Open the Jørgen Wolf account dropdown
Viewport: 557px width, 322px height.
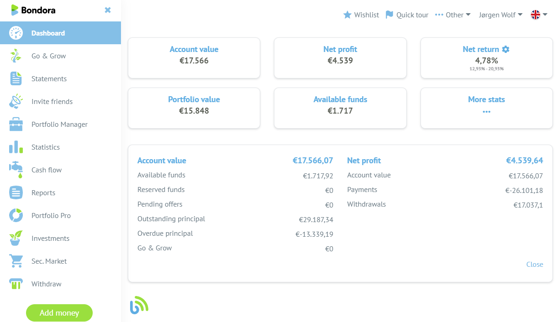[x=500, y=15]
